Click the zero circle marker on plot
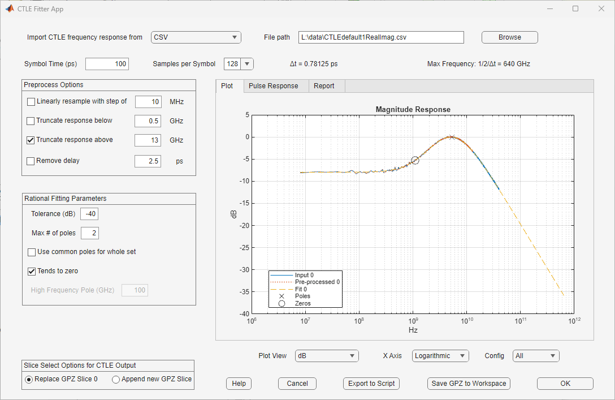 click(x=415, y=160)
